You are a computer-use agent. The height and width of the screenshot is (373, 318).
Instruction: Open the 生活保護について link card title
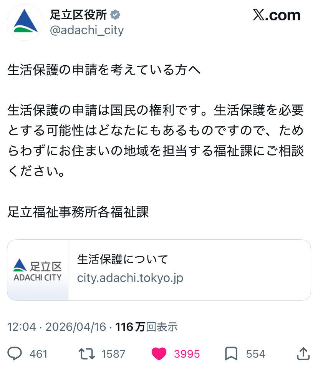click(x=123, y=259)
